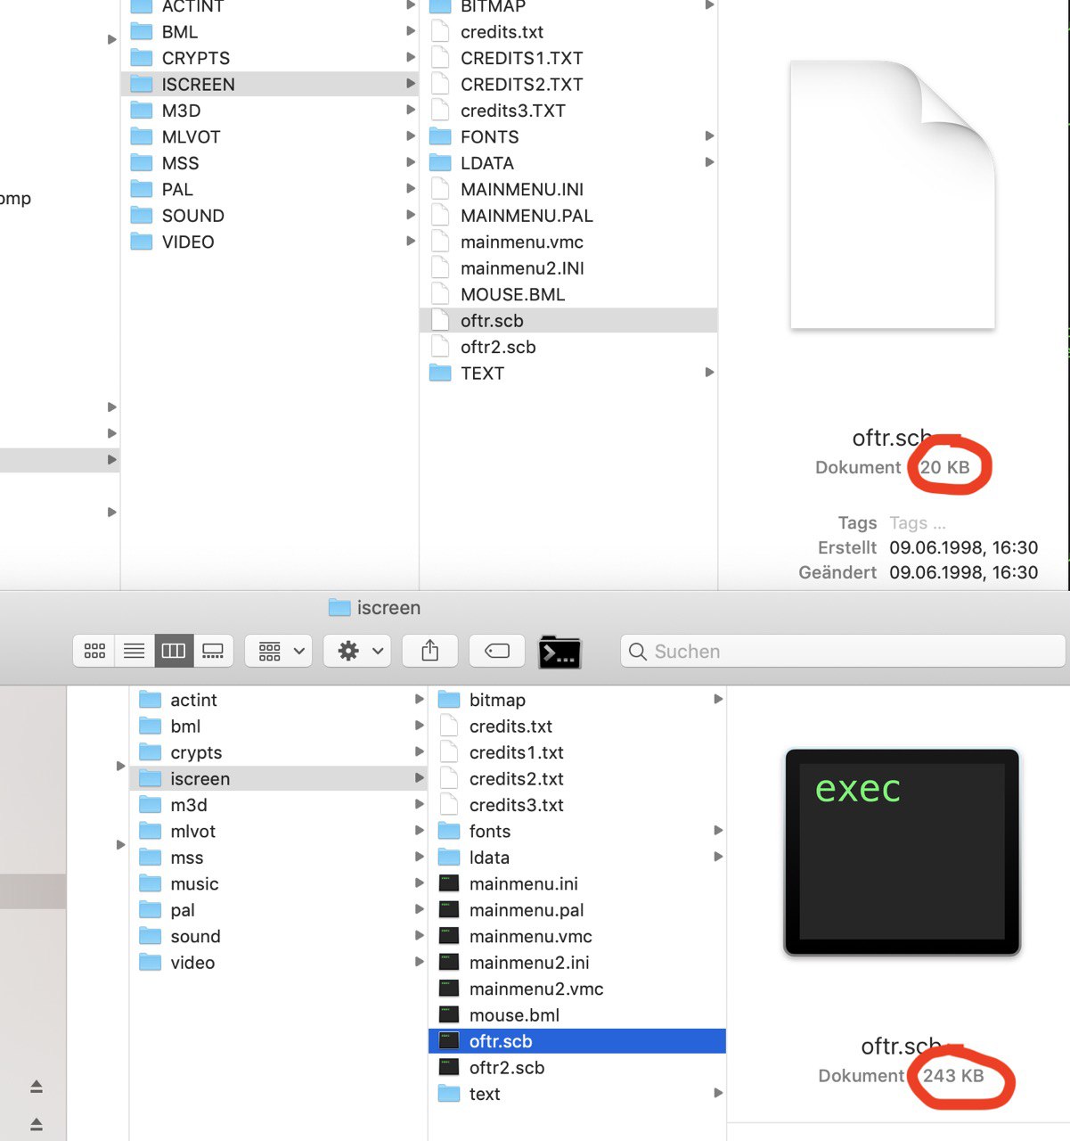Open Terminal via the toolbar terminal icon

click(x=560, y=652)
